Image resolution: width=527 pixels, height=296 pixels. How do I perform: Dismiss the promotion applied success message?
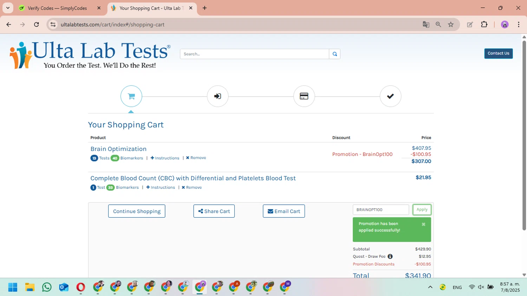pos(423,224)
